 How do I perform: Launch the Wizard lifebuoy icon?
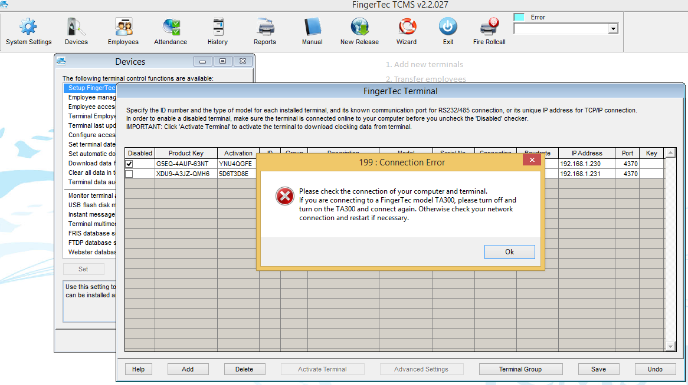[407, 32]
